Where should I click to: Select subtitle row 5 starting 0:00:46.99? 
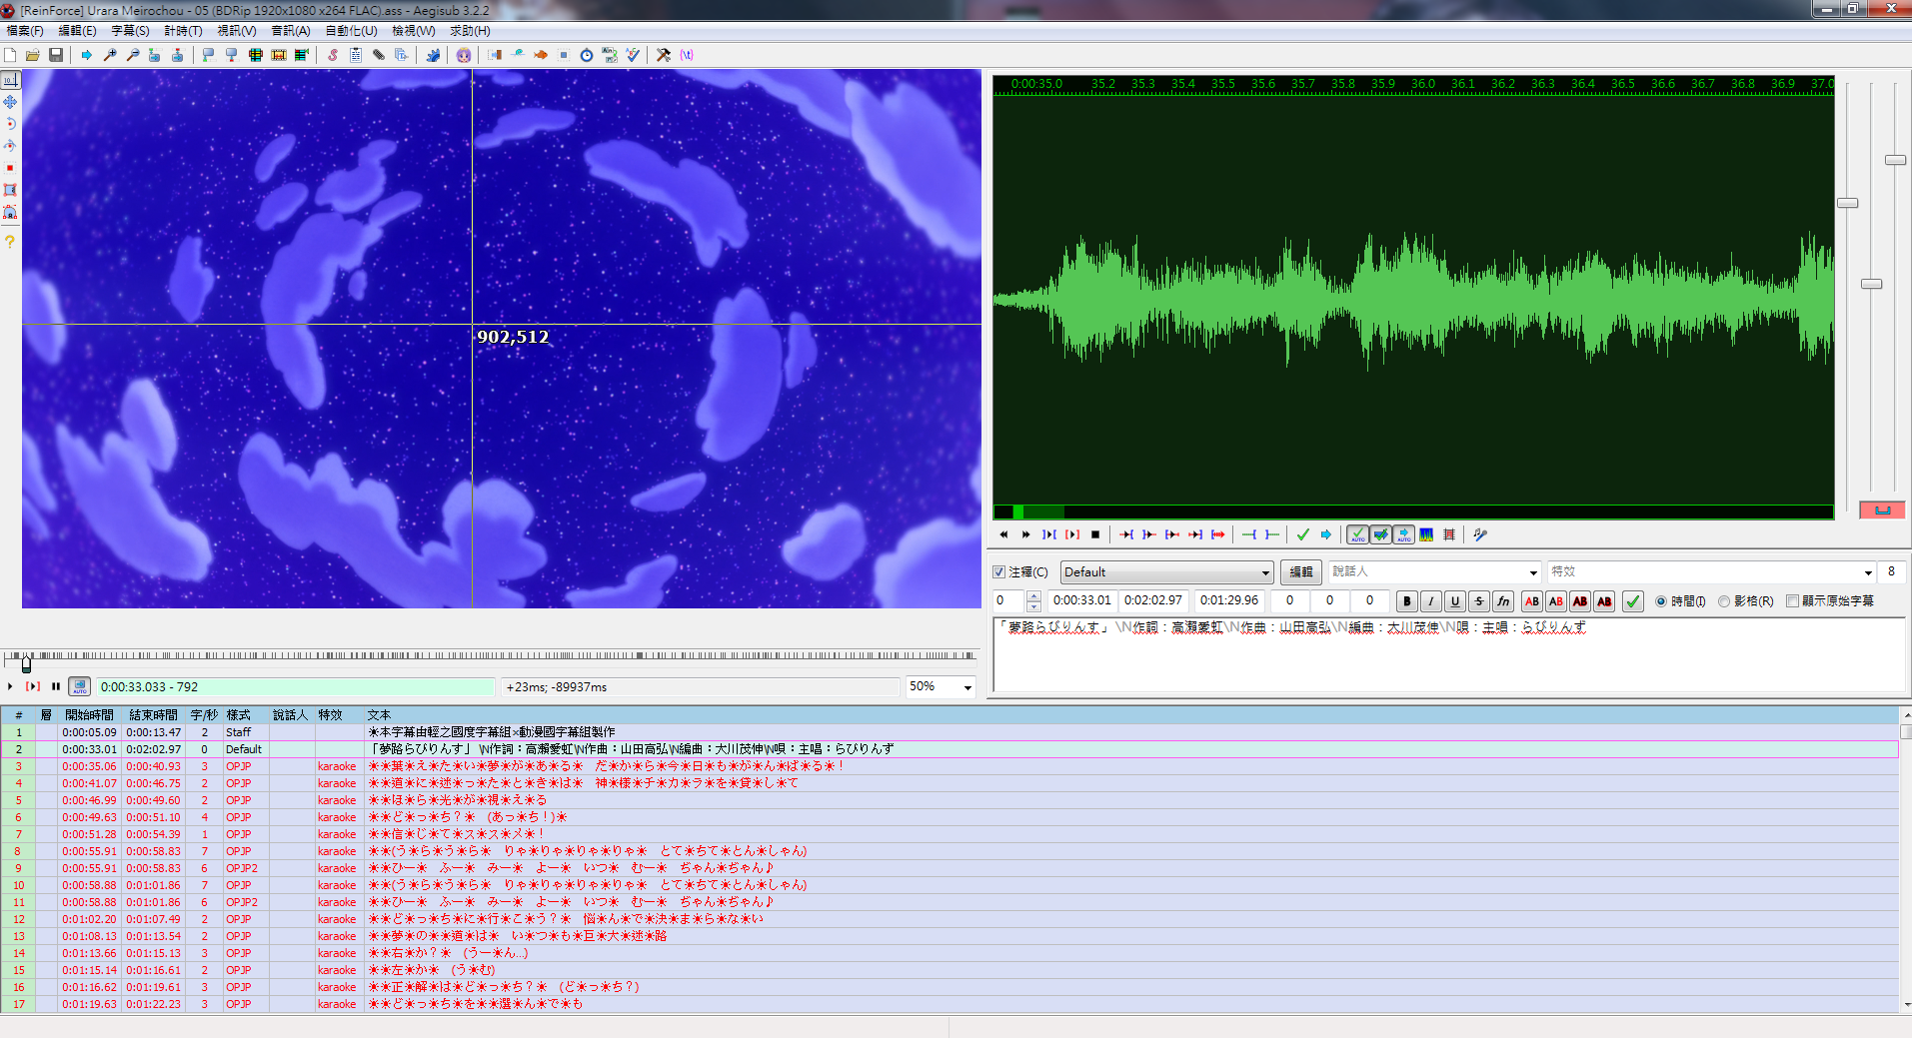click(950, 800)
